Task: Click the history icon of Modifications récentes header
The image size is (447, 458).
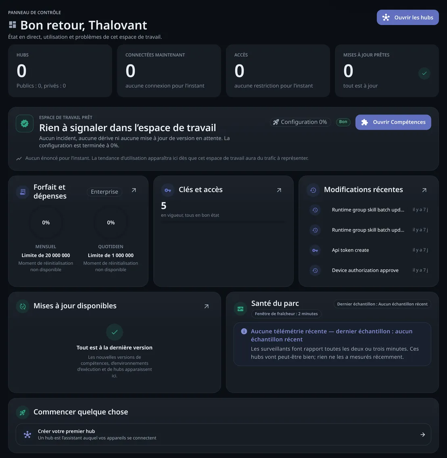Action: point(313,190)
